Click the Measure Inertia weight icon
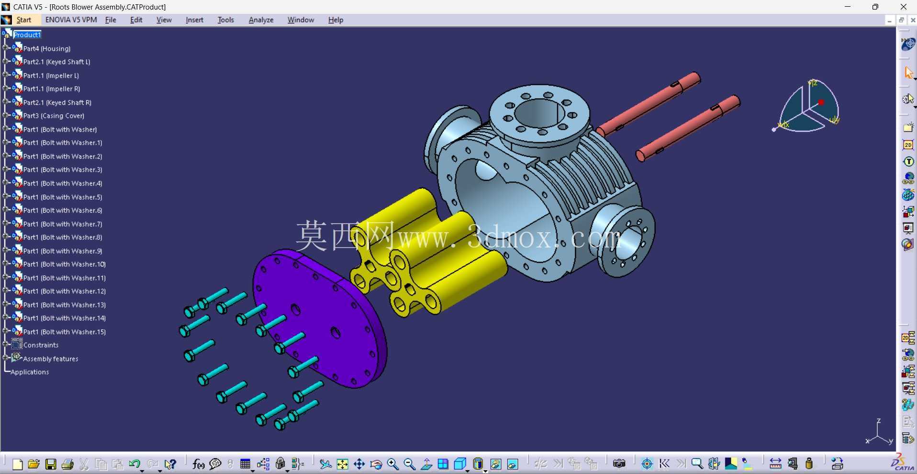The height and width of the screenshot is (474, 917). click(809, 464)
